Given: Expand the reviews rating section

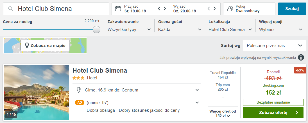Looking at the screenshot, I should pyautogui.click(x=197, y=102).
